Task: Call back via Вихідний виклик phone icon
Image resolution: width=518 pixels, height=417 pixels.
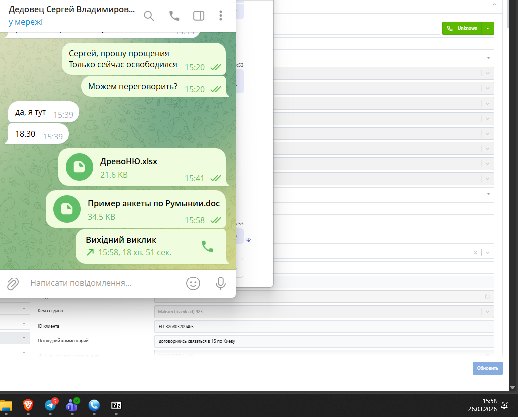Action: pos(208,246)
